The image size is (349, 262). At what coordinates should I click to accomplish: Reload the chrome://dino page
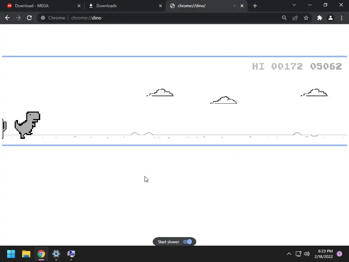[x=29, y=18]
